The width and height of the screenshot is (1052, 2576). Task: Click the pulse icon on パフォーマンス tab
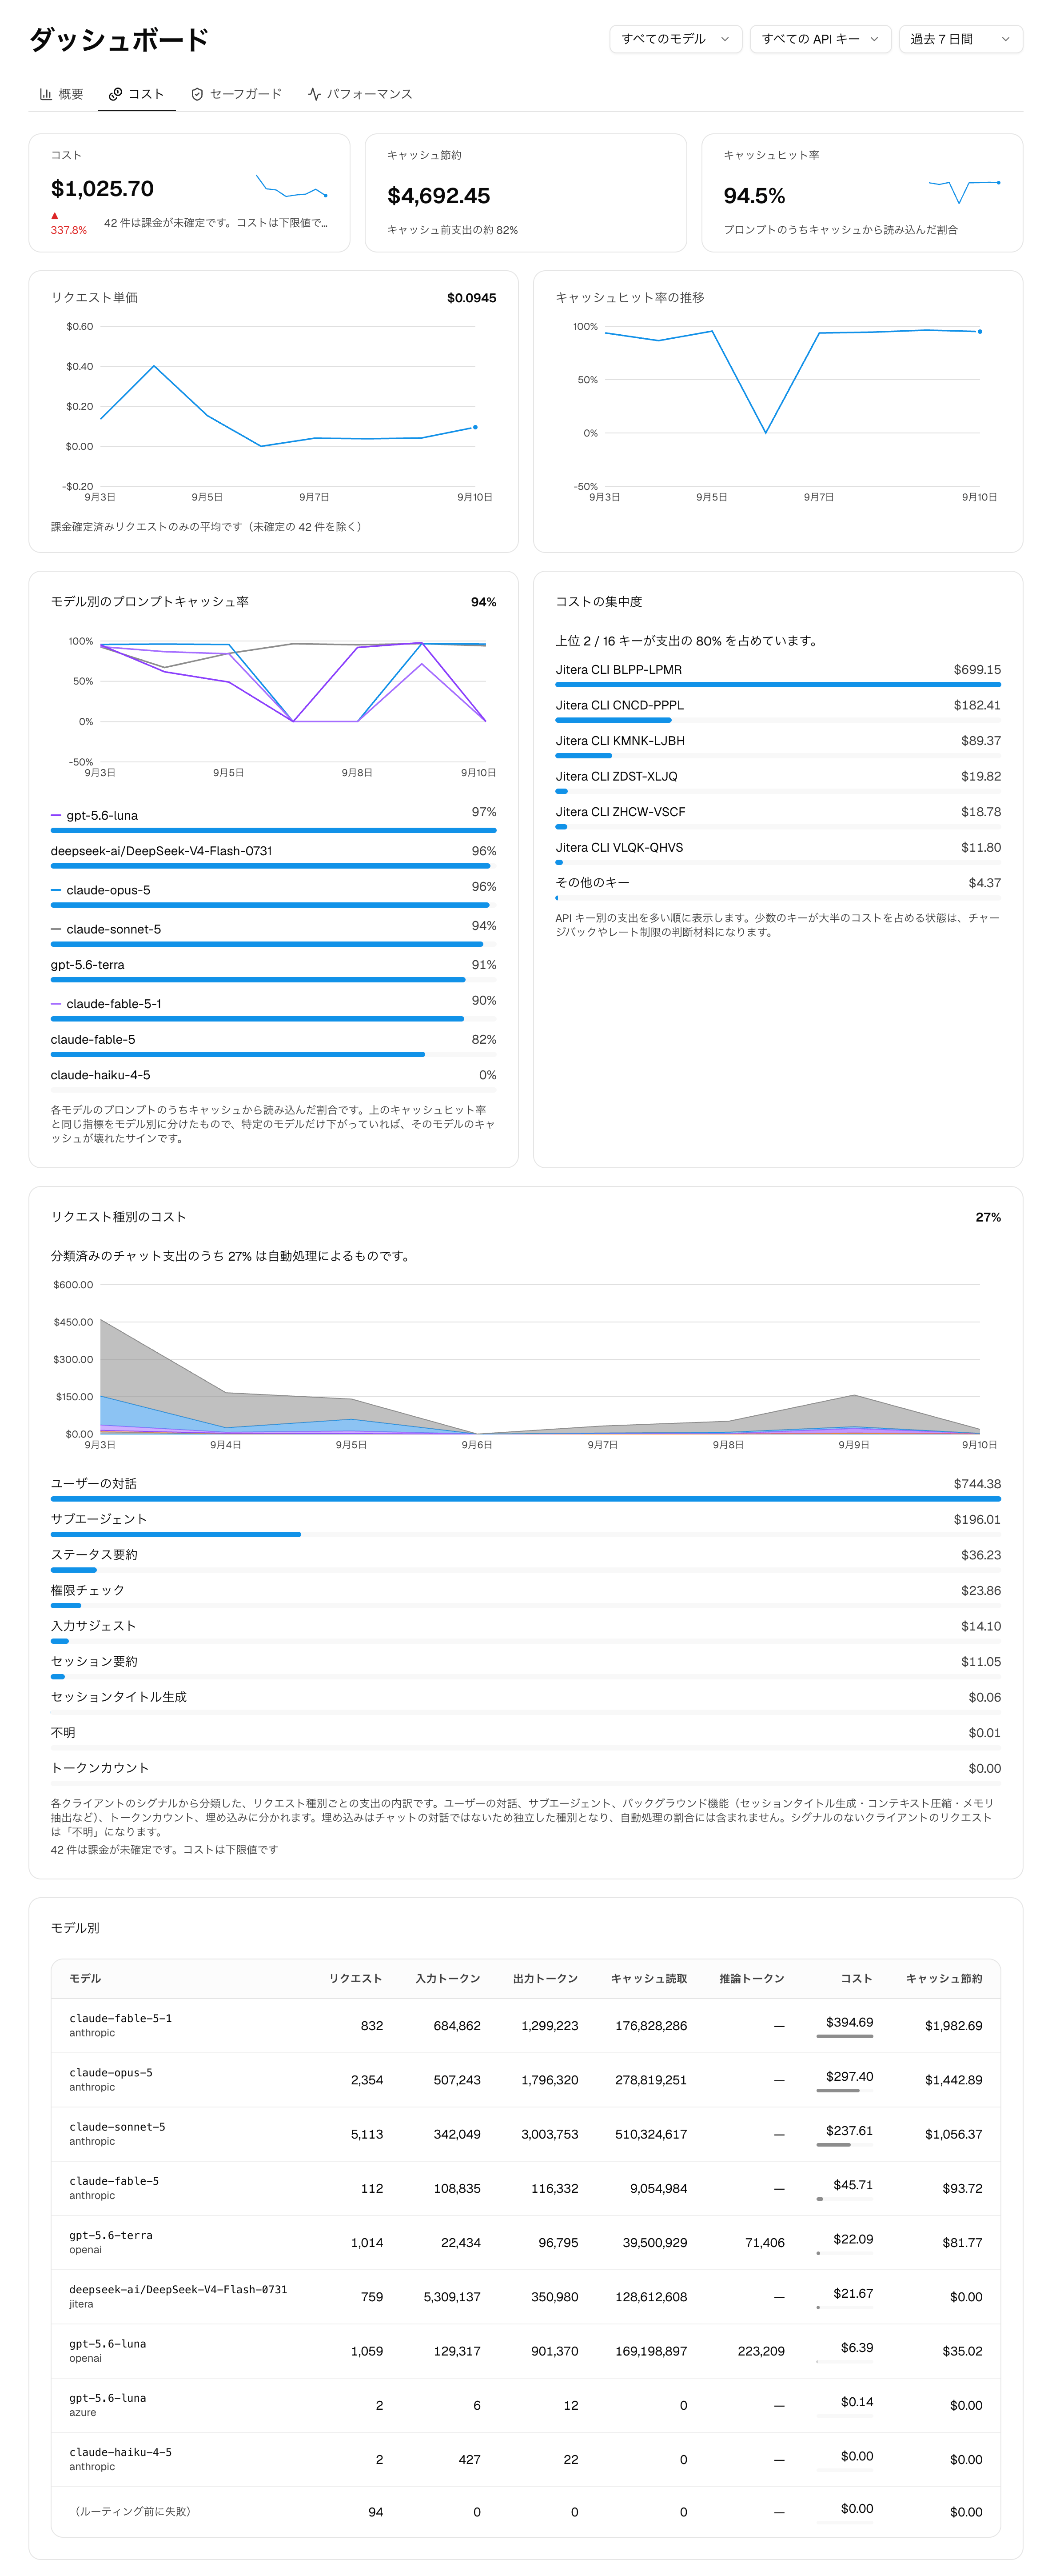[x=314, y=94]
